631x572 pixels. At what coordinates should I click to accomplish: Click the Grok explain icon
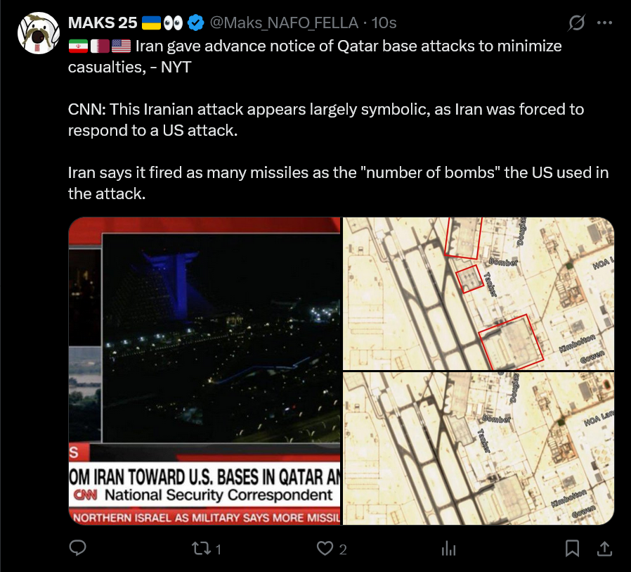tap(576, 23)
